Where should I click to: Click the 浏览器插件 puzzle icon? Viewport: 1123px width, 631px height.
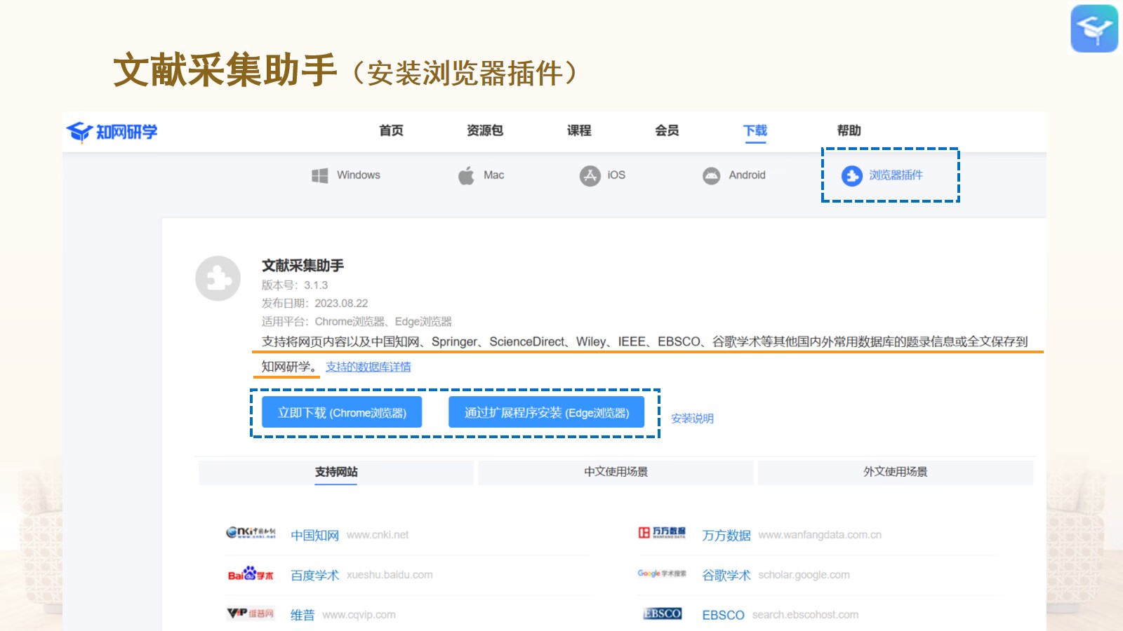coord(851,175)
